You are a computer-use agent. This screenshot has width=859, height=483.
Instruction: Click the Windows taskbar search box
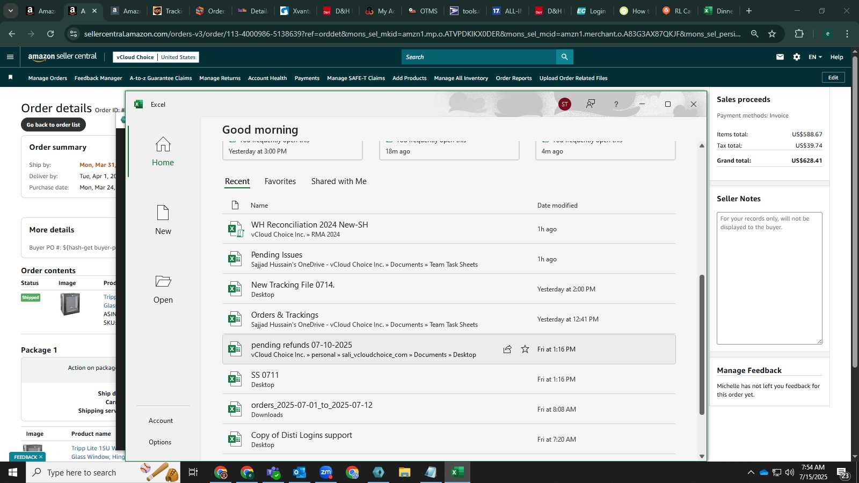tap(103, 472)
